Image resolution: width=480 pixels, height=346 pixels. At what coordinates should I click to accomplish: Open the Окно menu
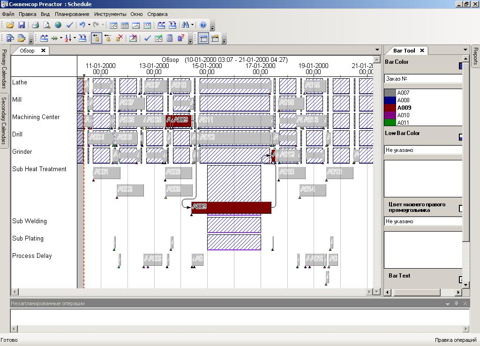tap(136, 14)
